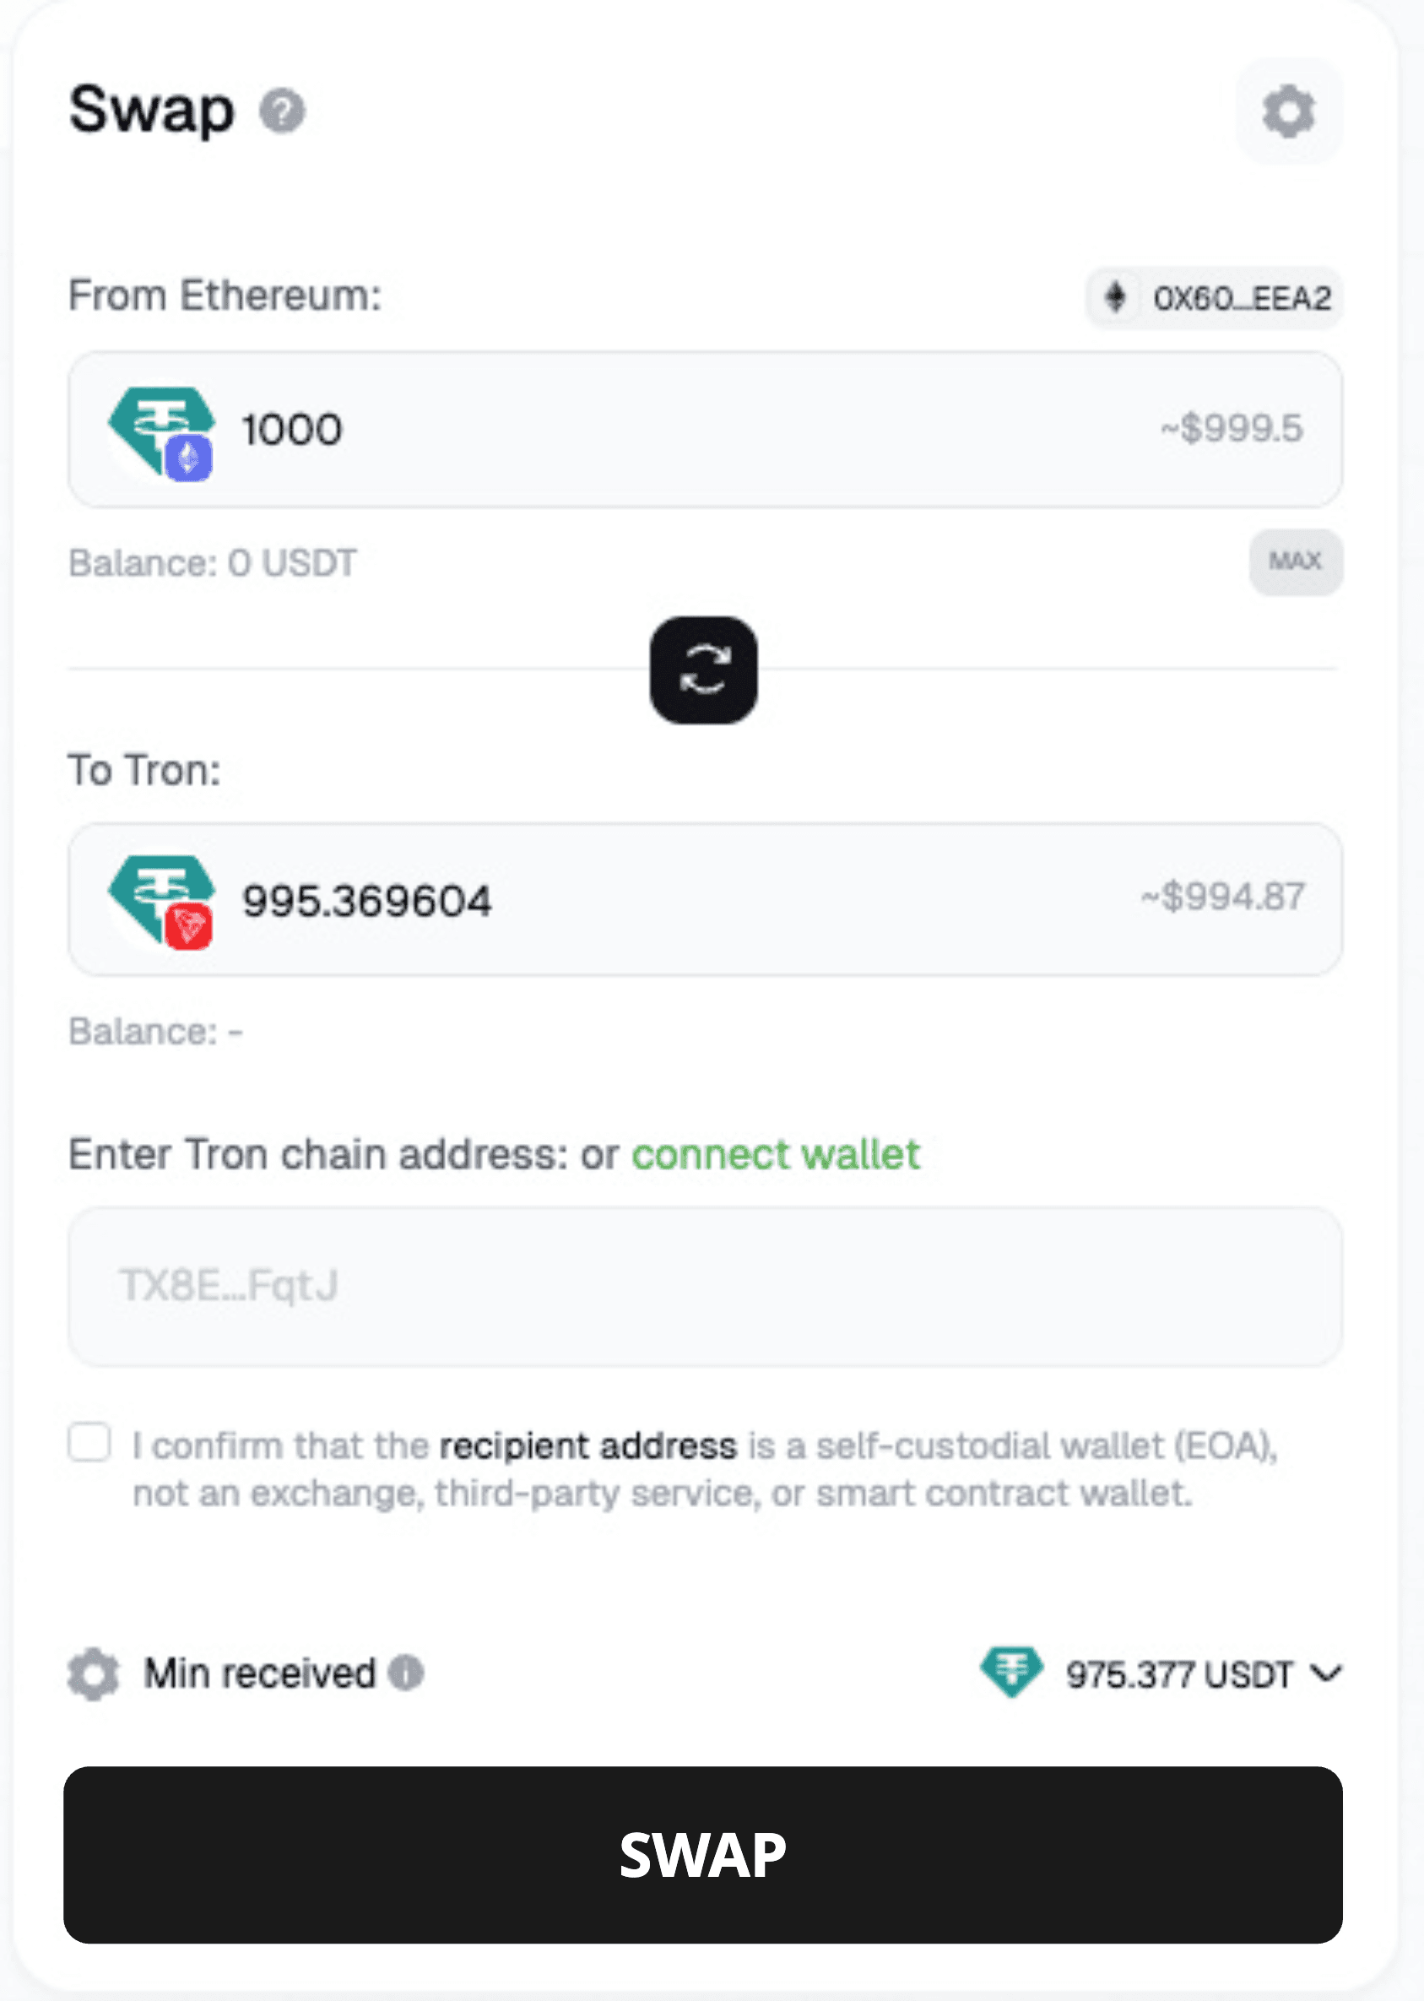Click the info icon after Min received
Image resolution: width=1424 pixels, height=2001 pixels.
point(406,1673)
